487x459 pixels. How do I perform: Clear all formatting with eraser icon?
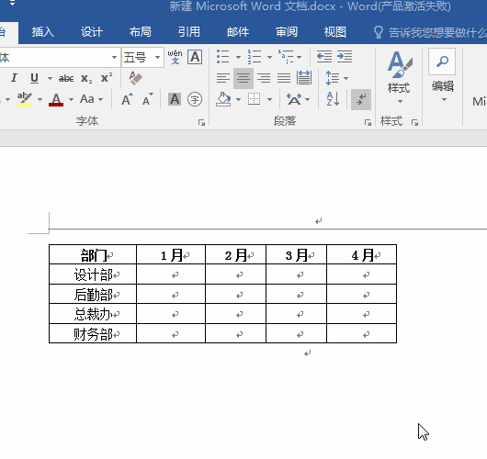coord(136,78)
